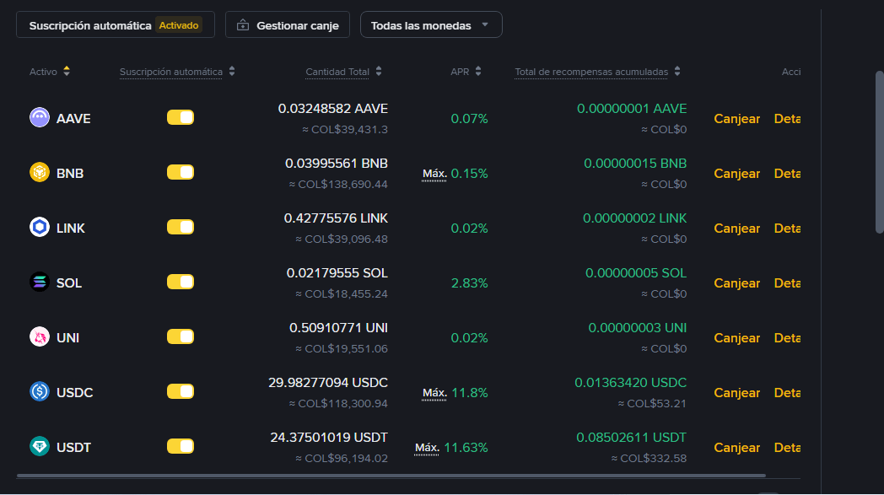Click the Total de recompensas acumuladas header

[591, 72]
